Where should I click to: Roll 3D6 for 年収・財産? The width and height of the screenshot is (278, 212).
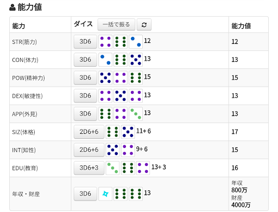(85, 194)
